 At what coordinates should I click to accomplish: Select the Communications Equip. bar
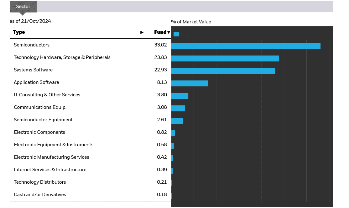coord(178,109)
